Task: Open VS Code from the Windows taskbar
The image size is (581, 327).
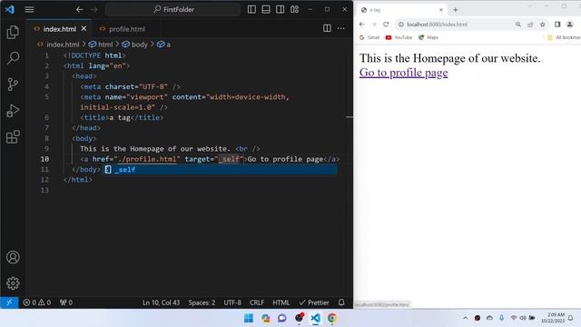Action: [315, 318]
